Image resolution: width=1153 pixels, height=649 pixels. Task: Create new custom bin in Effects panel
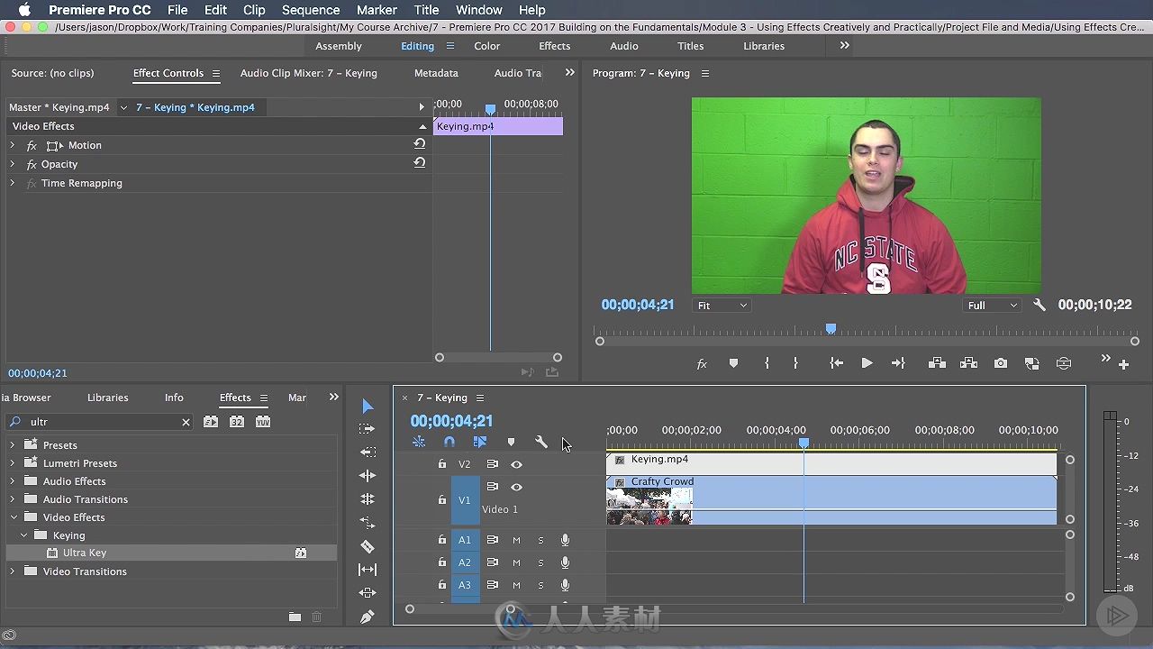[x=295, y=617]
